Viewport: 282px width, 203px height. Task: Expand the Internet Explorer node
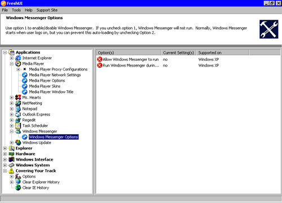[x=12, y=58]
